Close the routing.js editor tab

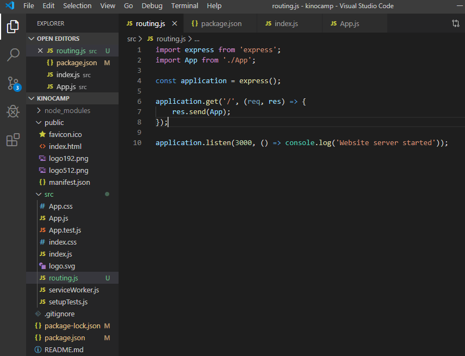(x=175, y=24)
